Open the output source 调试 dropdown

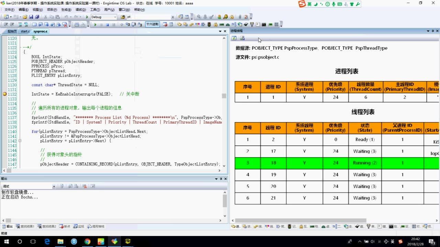pyautogui.click(x=54, y=186)
